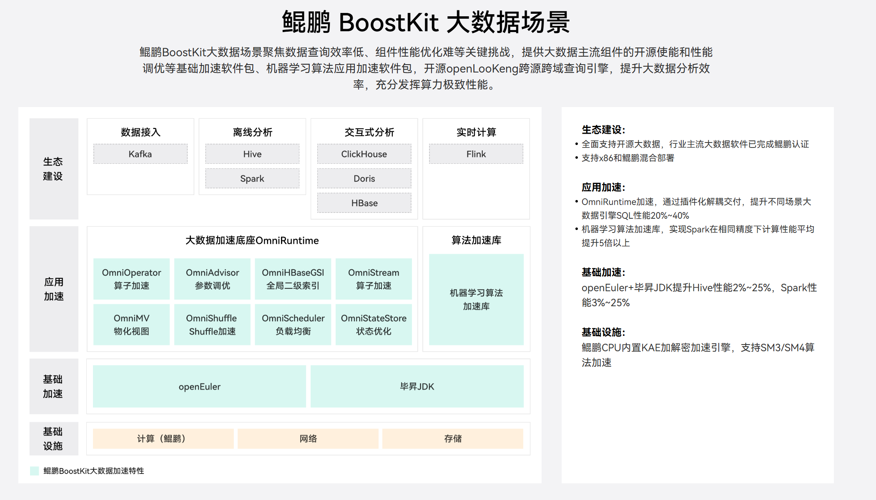
Task: Select the OmniScheduler 负载均衡 tile
Action: point(293,324)
